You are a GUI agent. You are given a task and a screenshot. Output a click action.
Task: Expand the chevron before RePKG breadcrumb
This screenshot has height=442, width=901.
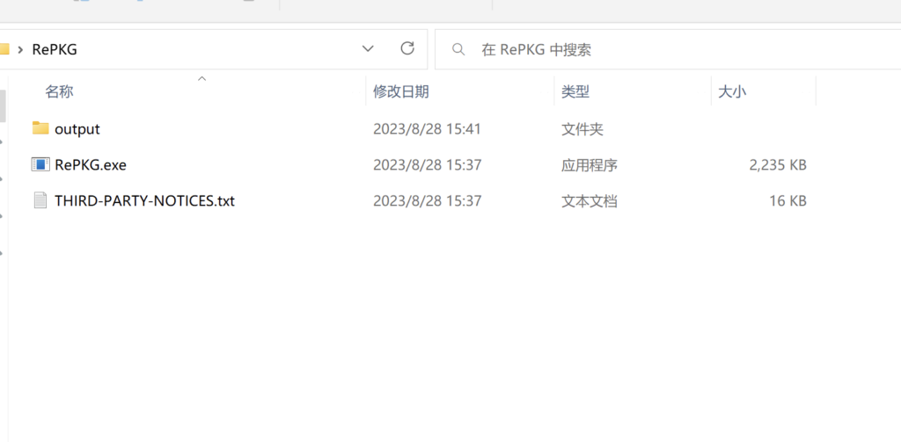pyautogui.click(x=19, y=50)
